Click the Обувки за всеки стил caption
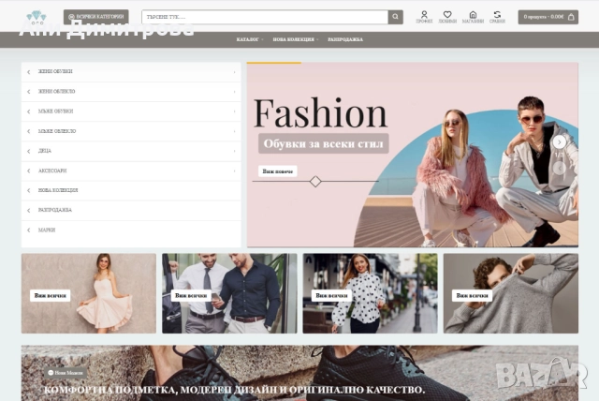Viewport: 599px width, 401px height. [x=323, y=143]
